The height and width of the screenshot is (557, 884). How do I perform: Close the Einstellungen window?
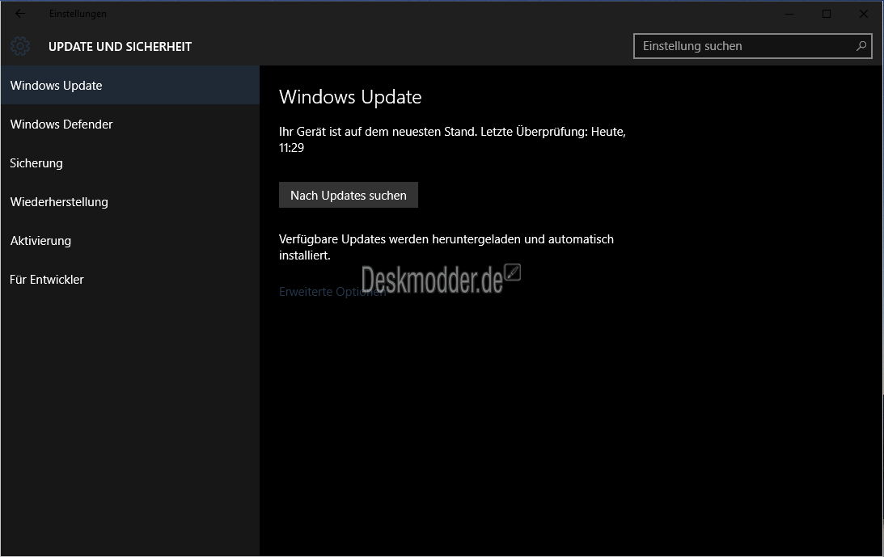(864, 14)
